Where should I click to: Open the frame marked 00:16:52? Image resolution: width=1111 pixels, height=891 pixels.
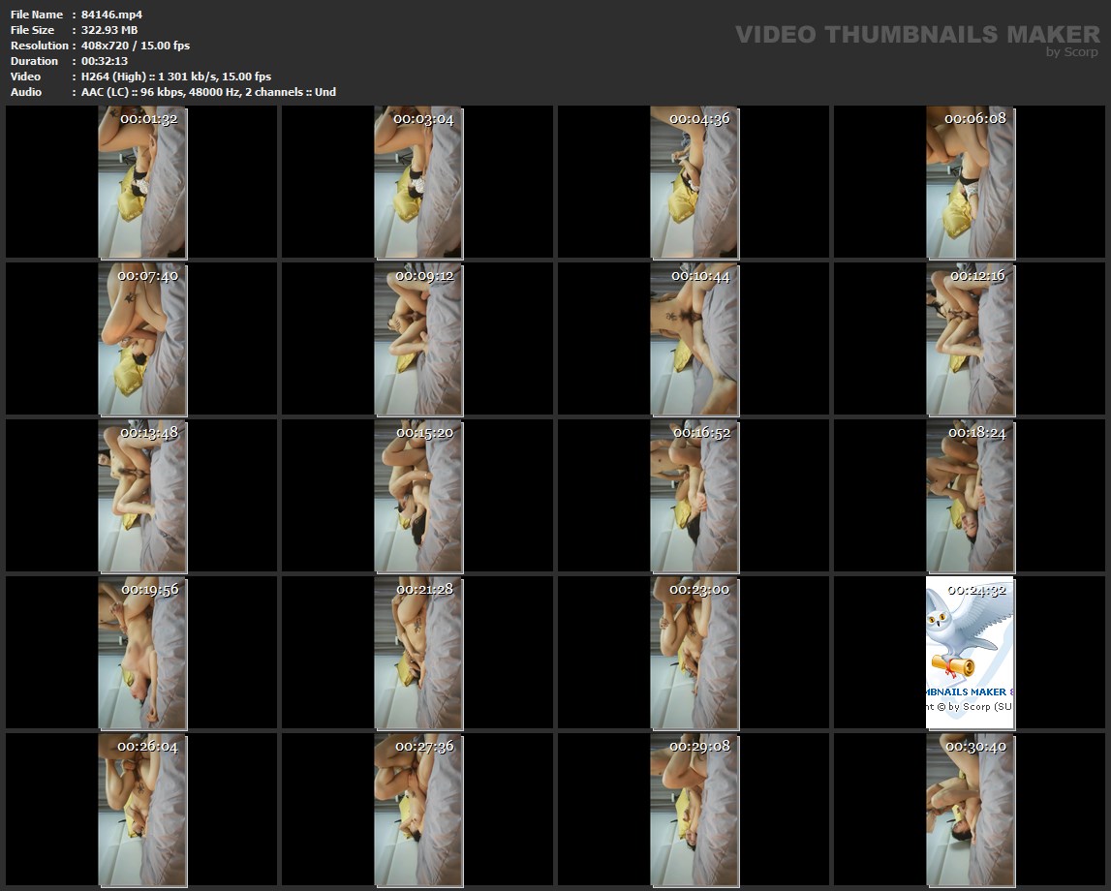pyautogui.click(x=694, y=495)
